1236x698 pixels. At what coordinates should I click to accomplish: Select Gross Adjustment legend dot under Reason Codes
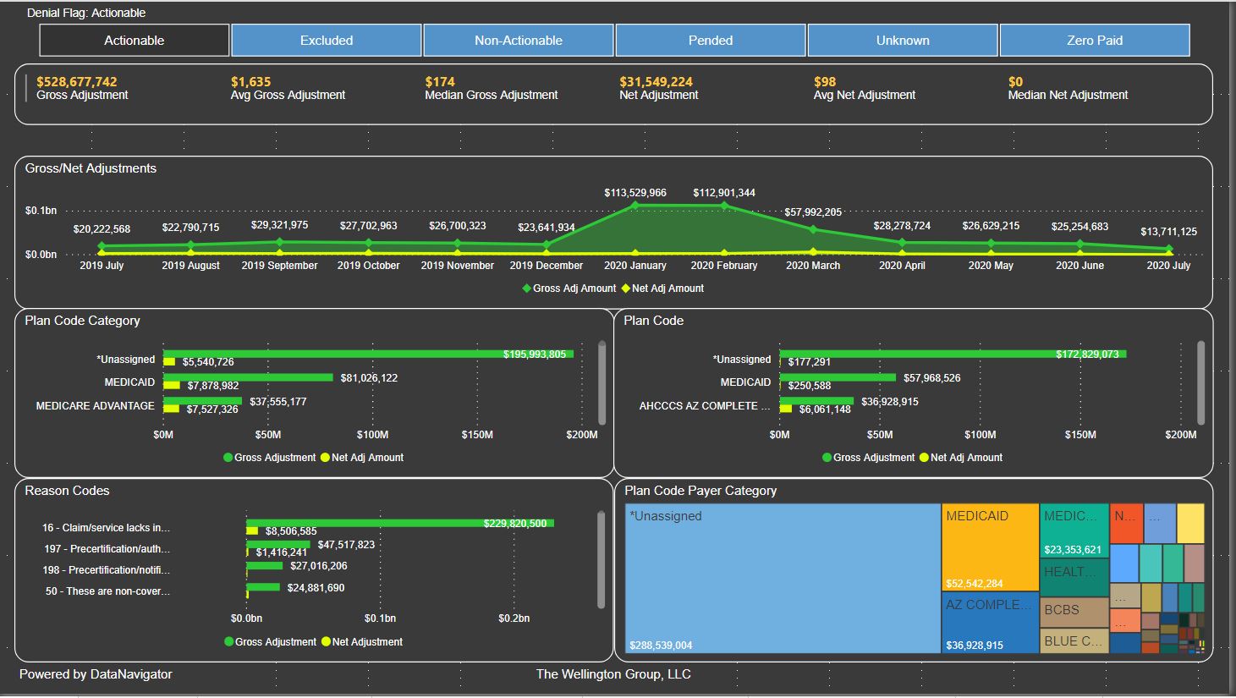pos(229,642)
